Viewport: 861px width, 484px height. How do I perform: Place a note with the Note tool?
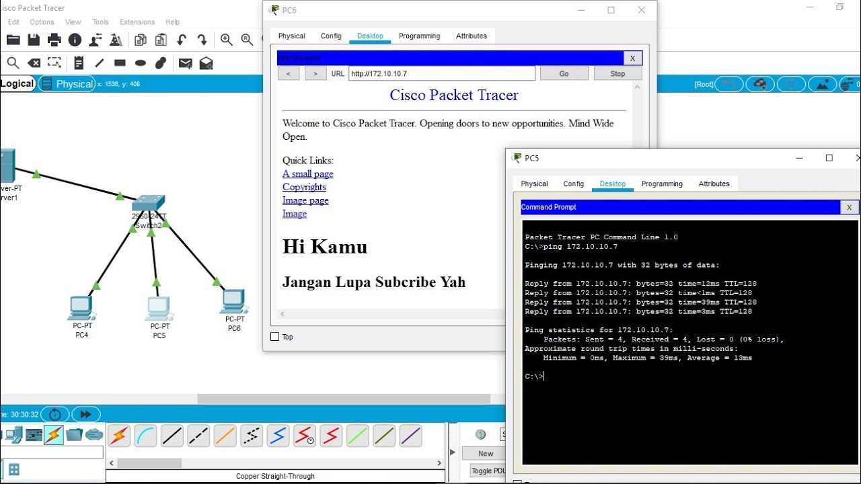[x=79, y=63]
